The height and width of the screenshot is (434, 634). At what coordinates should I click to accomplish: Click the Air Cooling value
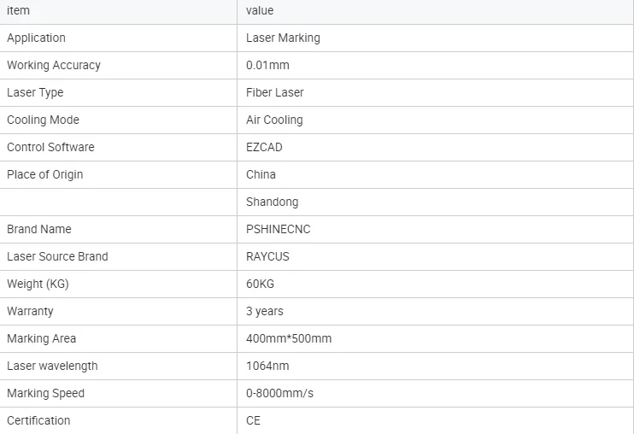(x=274, y=120)
